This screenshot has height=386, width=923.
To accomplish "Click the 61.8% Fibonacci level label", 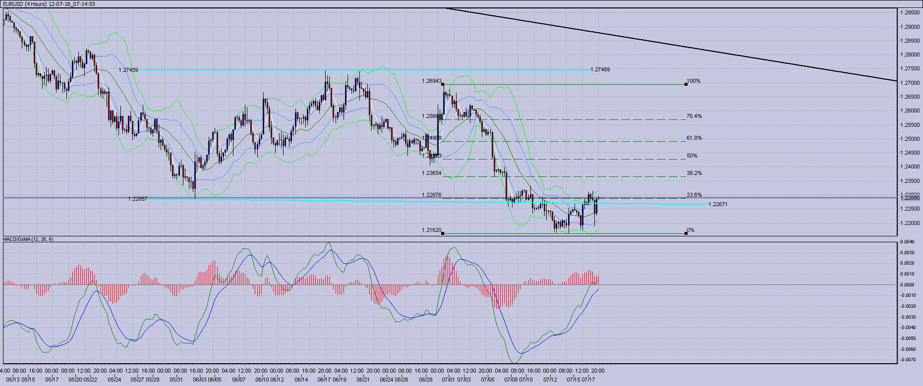I will [694, 138].
